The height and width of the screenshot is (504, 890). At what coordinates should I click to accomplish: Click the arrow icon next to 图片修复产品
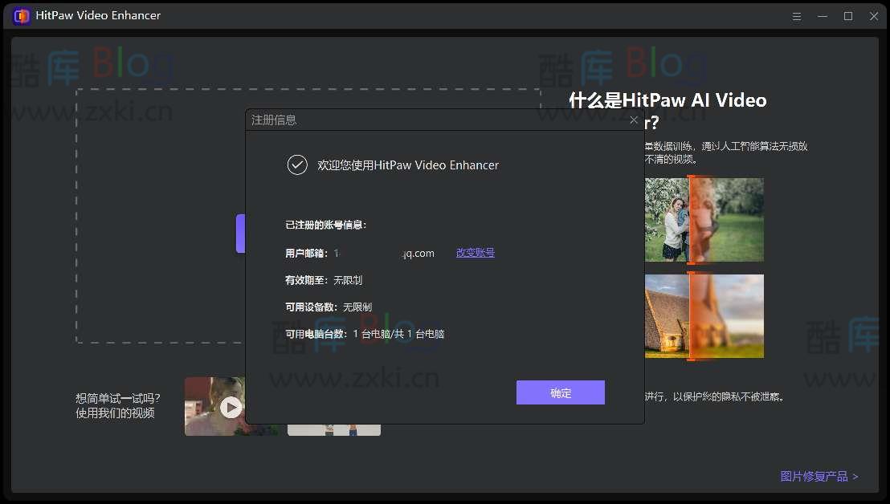tap(857, 475)
